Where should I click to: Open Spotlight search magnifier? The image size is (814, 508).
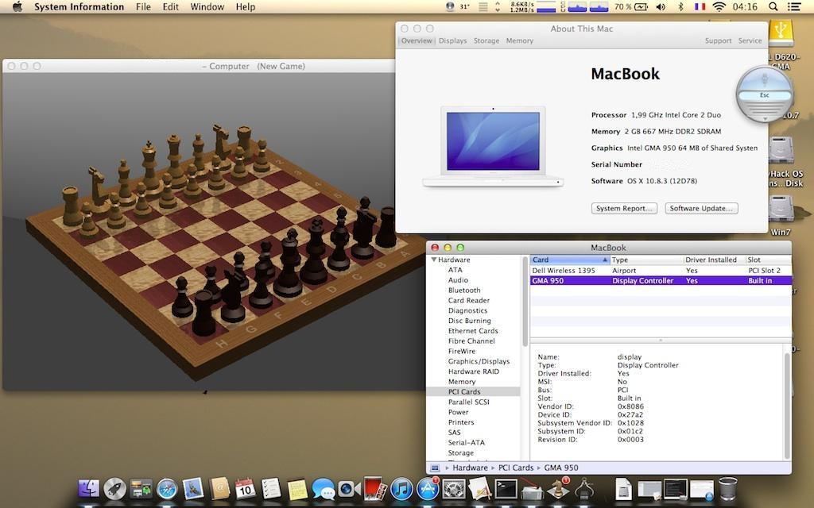click(773, 6)
